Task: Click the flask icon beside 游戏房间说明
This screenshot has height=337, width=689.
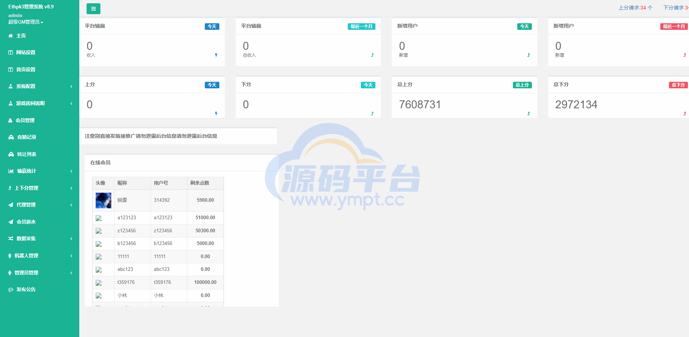Action: pos(11,103)
